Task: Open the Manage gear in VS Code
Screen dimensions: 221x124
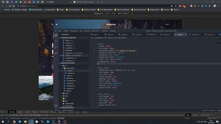Action: point(56,106)
